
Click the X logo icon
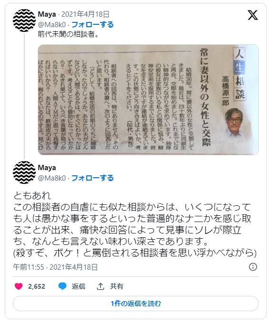tap(253, 15)
